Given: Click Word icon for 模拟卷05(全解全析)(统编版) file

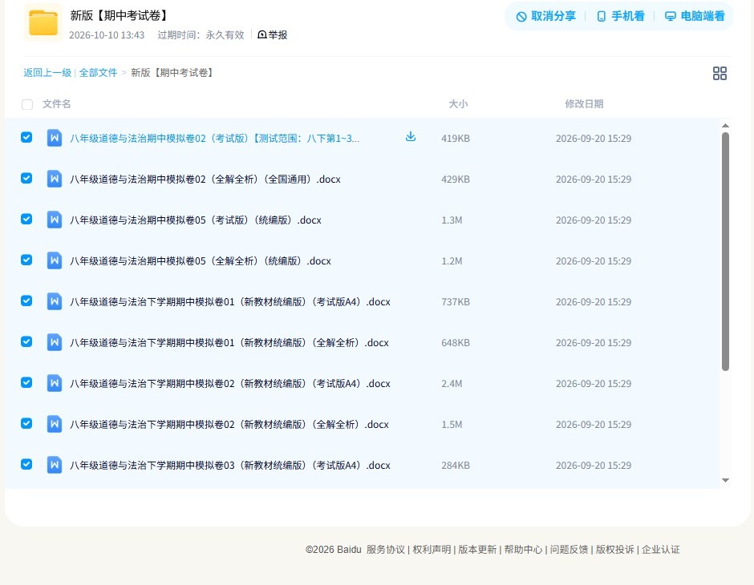Looking at the screenshot, I should 55,260.
